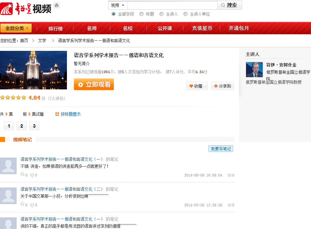Like the 2014-08-09 note with thumbs-up

pyautogui.click(x=22, y=174)
